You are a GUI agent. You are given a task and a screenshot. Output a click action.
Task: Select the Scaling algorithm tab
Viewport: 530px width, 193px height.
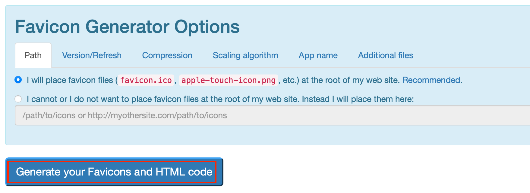tap(245, 55)
